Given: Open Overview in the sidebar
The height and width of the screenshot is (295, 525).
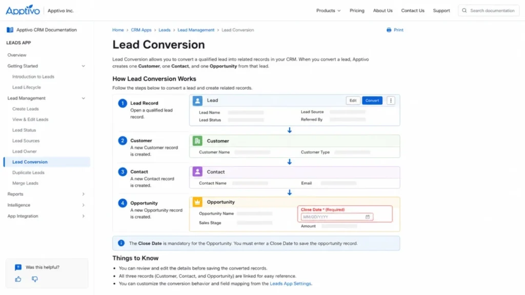Looking at the screenshot, I should 17,55.
